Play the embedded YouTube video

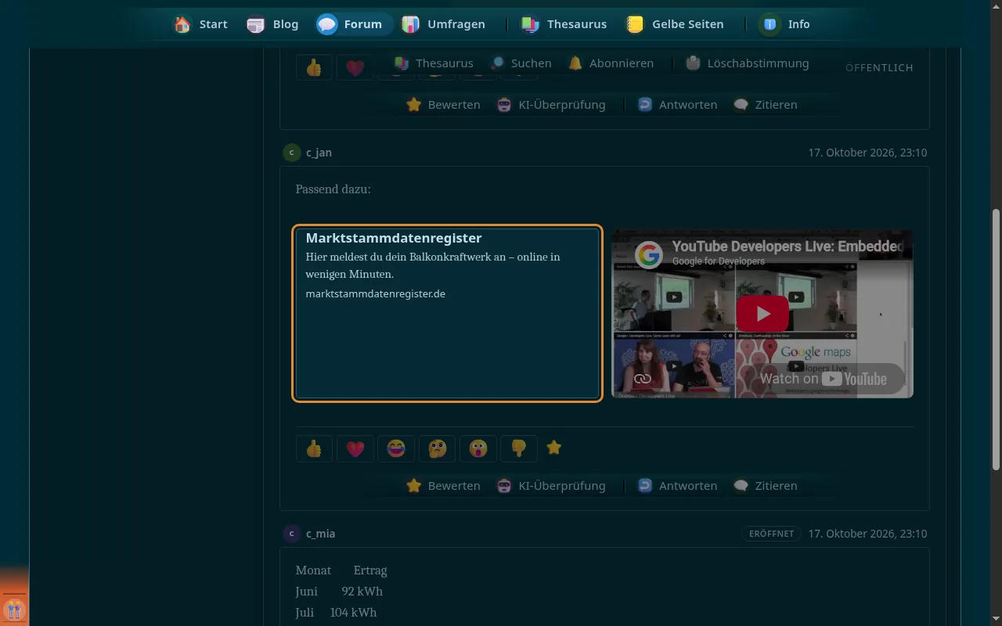click(x=762, y=314)
